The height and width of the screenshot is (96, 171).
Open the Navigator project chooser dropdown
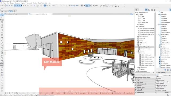coord(137,10)
